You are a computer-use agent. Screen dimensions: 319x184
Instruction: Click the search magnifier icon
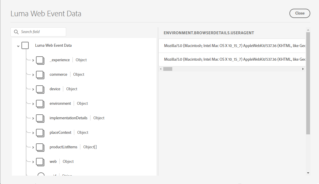(16, 32)
